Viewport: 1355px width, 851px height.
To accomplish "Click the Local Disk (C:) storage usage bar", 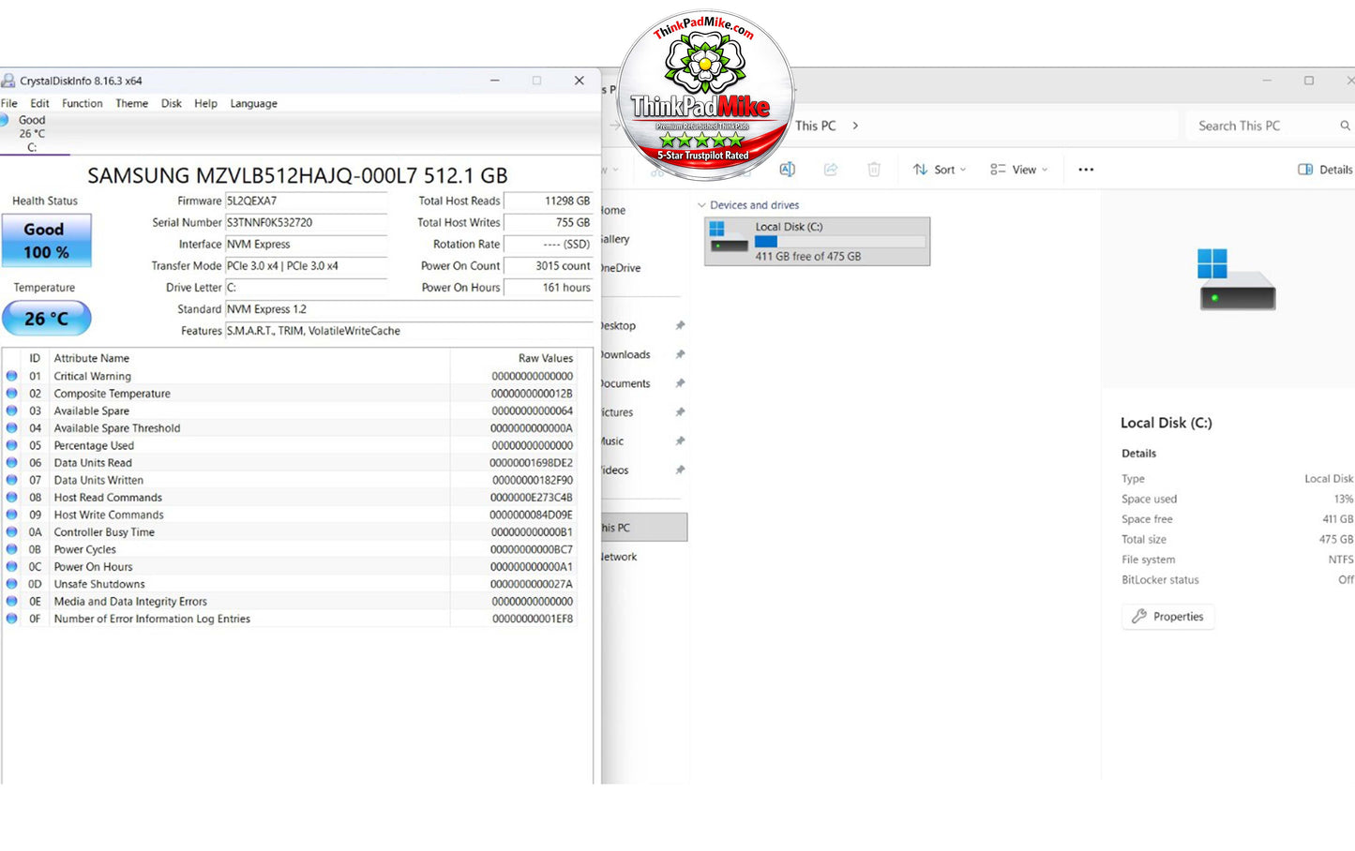I will (840, 242).
